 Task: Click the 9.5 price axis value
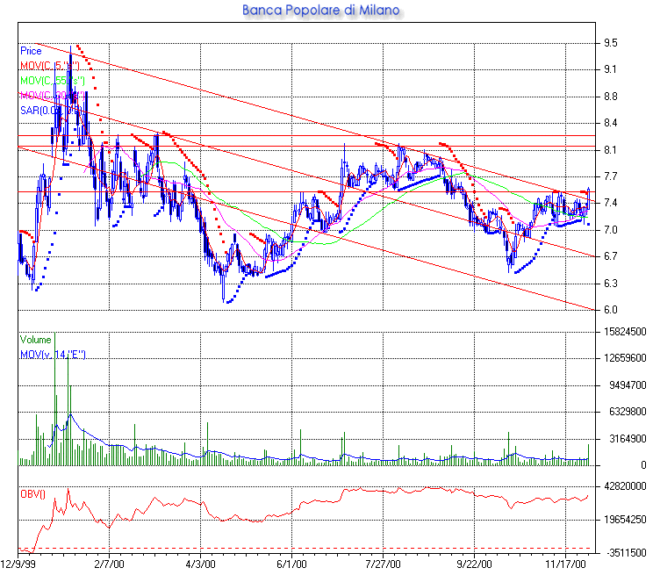[x=611, y=43]
